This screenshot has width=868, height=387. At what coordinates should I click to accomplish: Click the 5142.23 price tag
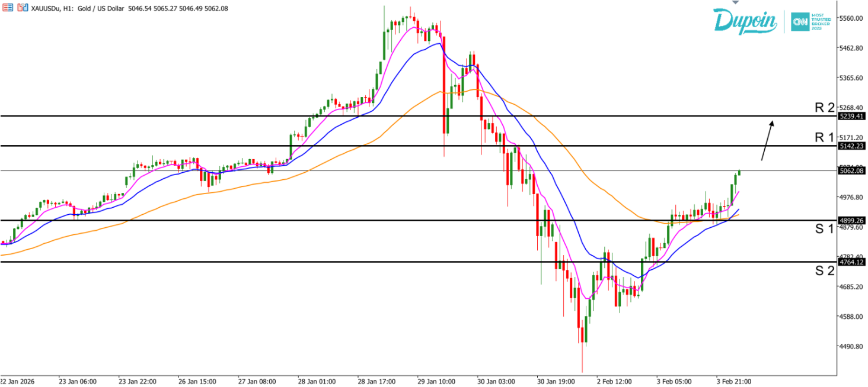tap(852, 146)
